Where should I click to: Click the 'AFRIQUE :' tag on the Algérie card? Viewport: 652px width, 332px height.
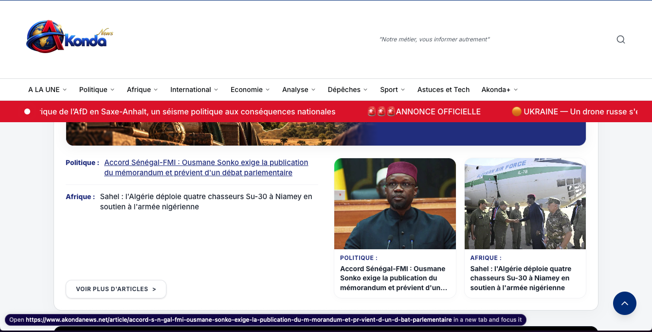point(486,258)
